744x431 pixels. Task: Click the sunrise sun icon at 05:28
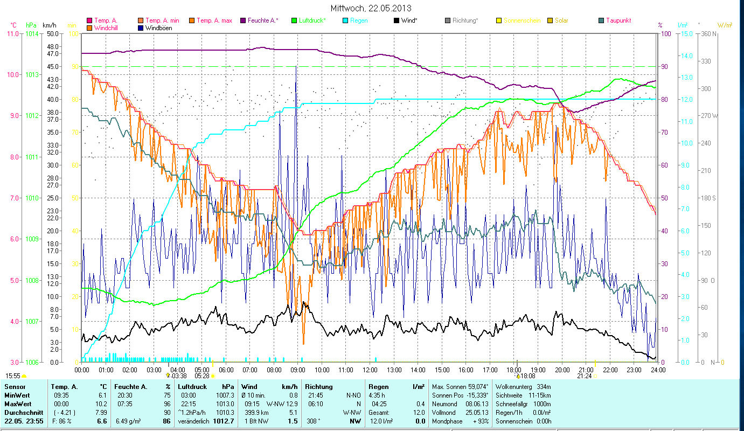pos(213,376)
